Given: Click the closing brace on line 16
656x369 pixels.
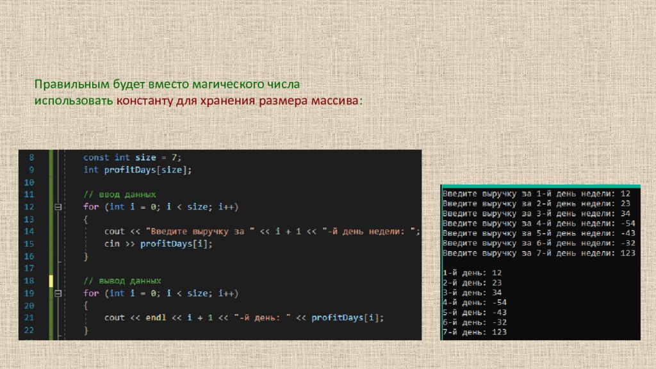Looking at the screenshot, I should tap(86, 256).
